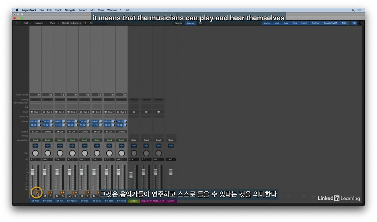This screenshot has height=222, width=377.
Task: Click the pan knob on SY-Elec channel
Action: 85,153
